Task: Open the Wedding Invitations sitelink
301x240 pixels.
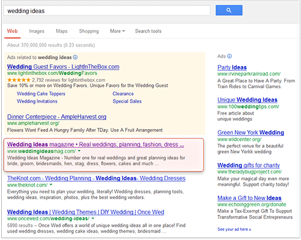Action: pyautogui.click(x=37, y=101)
